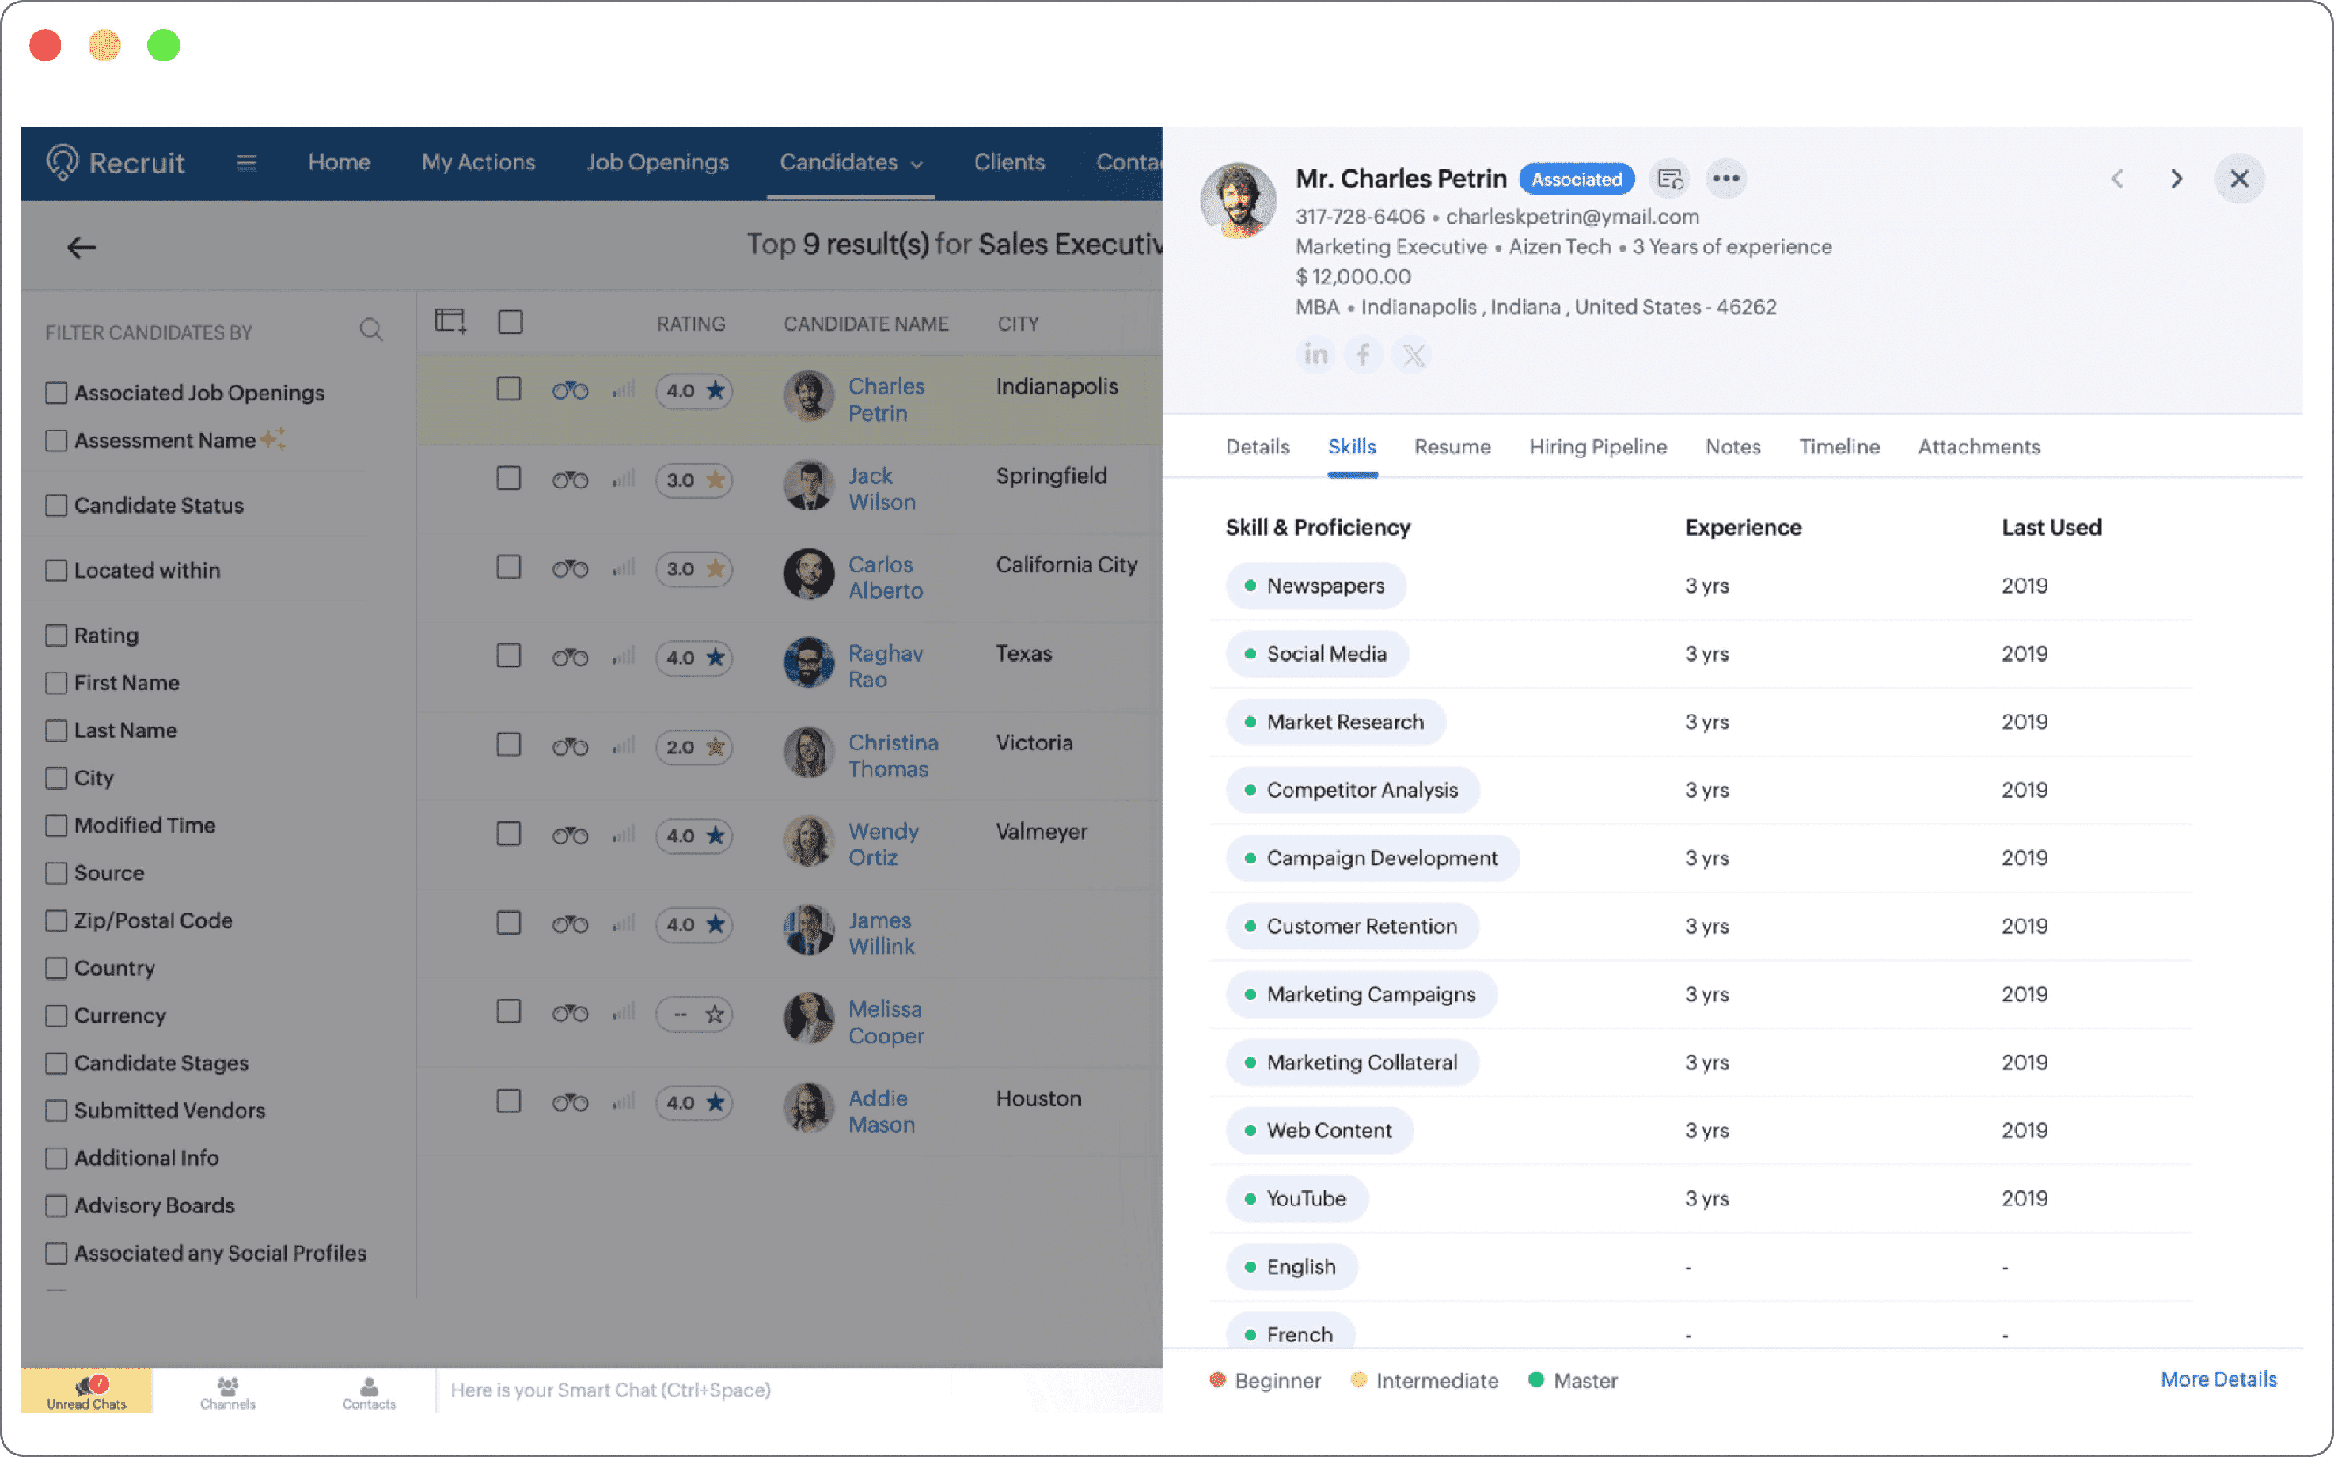The height and width of the screenshot is (1457, 2334).
Task: Tick the checkbox next to Melissa Cooper's row
Action: 509,1011
